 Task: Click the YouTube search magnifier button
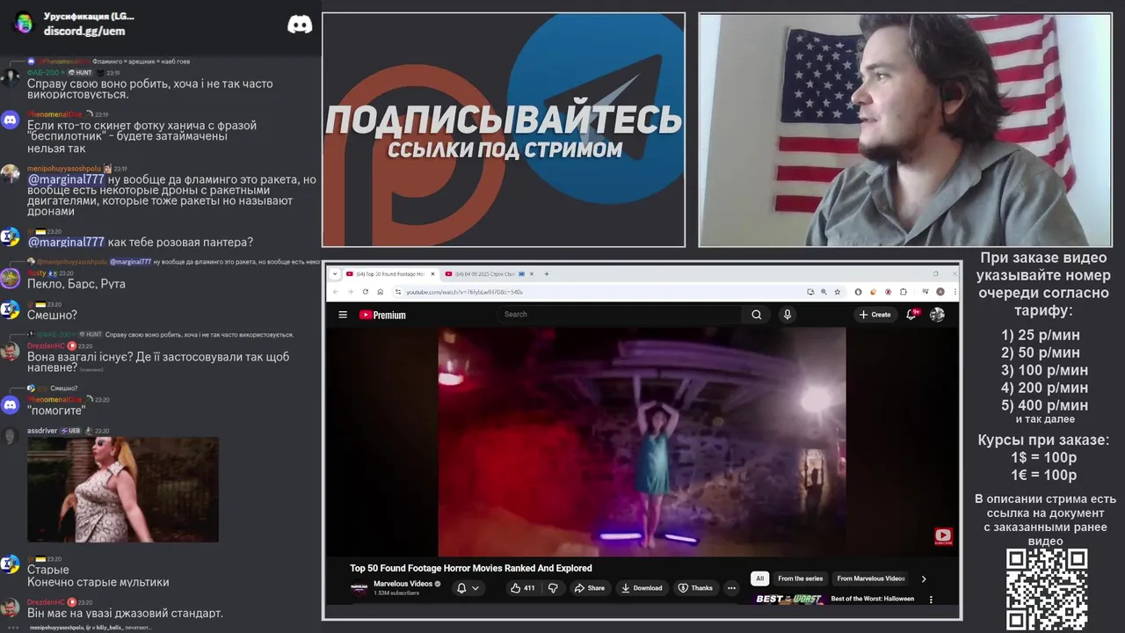pyautogui.click(x=756, y=315)
